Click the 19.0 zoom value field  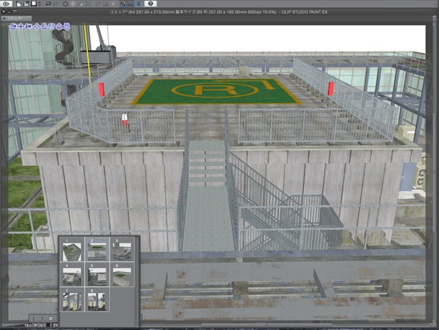pos(27,325)
